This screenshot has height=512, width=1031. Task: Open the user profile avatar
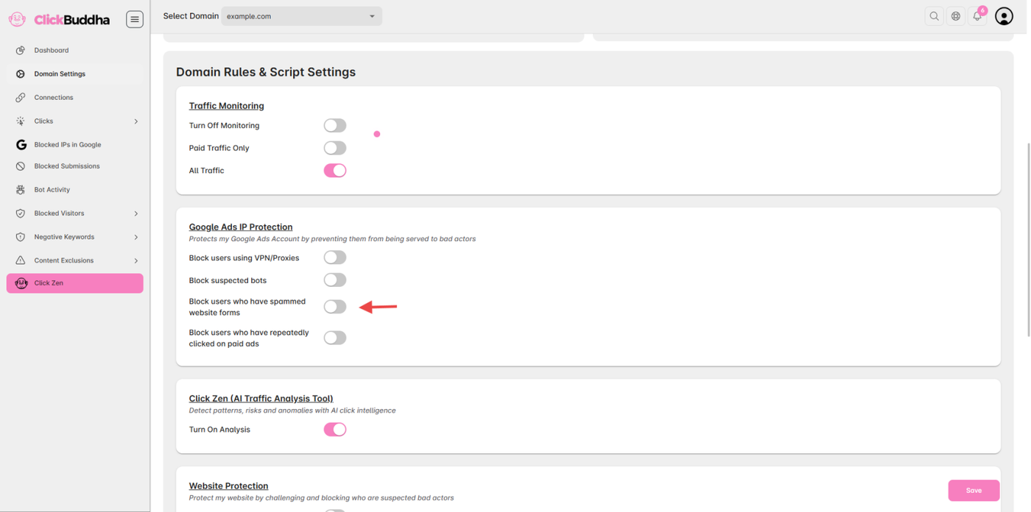click(x=1004, y=16)
